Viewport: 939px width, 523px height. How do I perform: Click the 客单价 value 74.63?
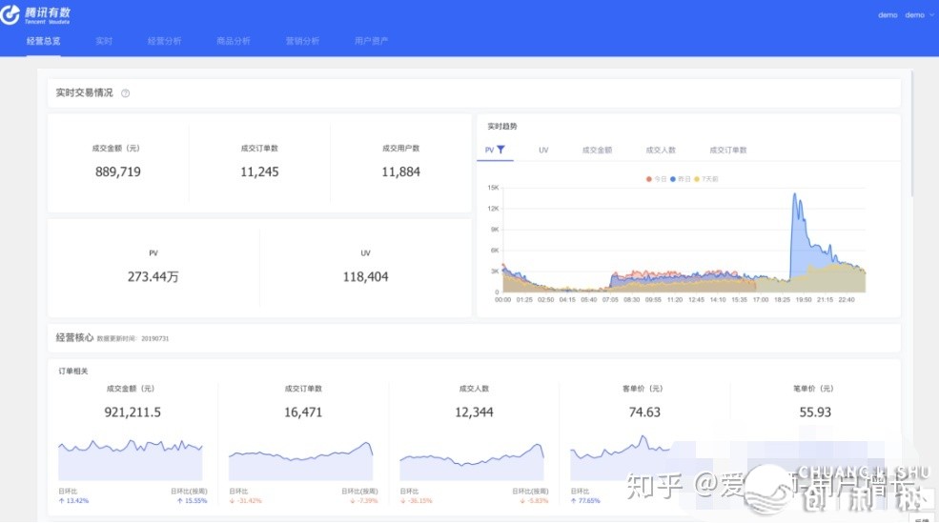[644, 412]
